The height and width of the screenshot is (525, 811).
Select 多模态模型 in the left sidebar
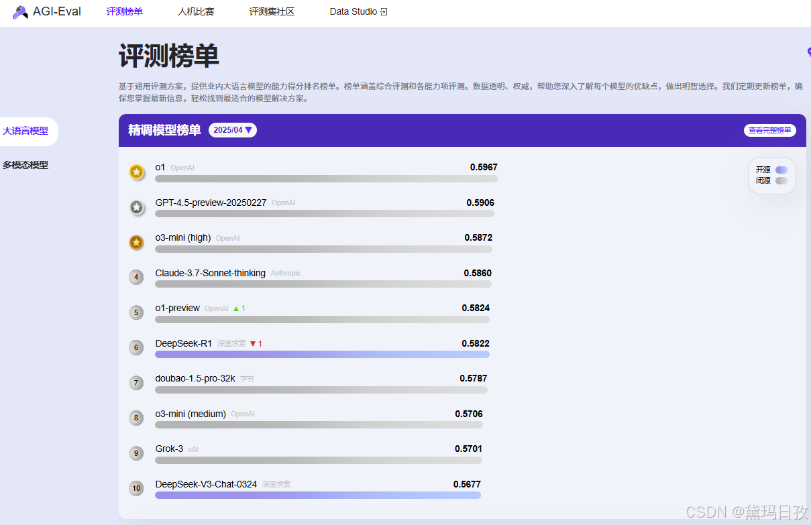click(x=25, y=165)
